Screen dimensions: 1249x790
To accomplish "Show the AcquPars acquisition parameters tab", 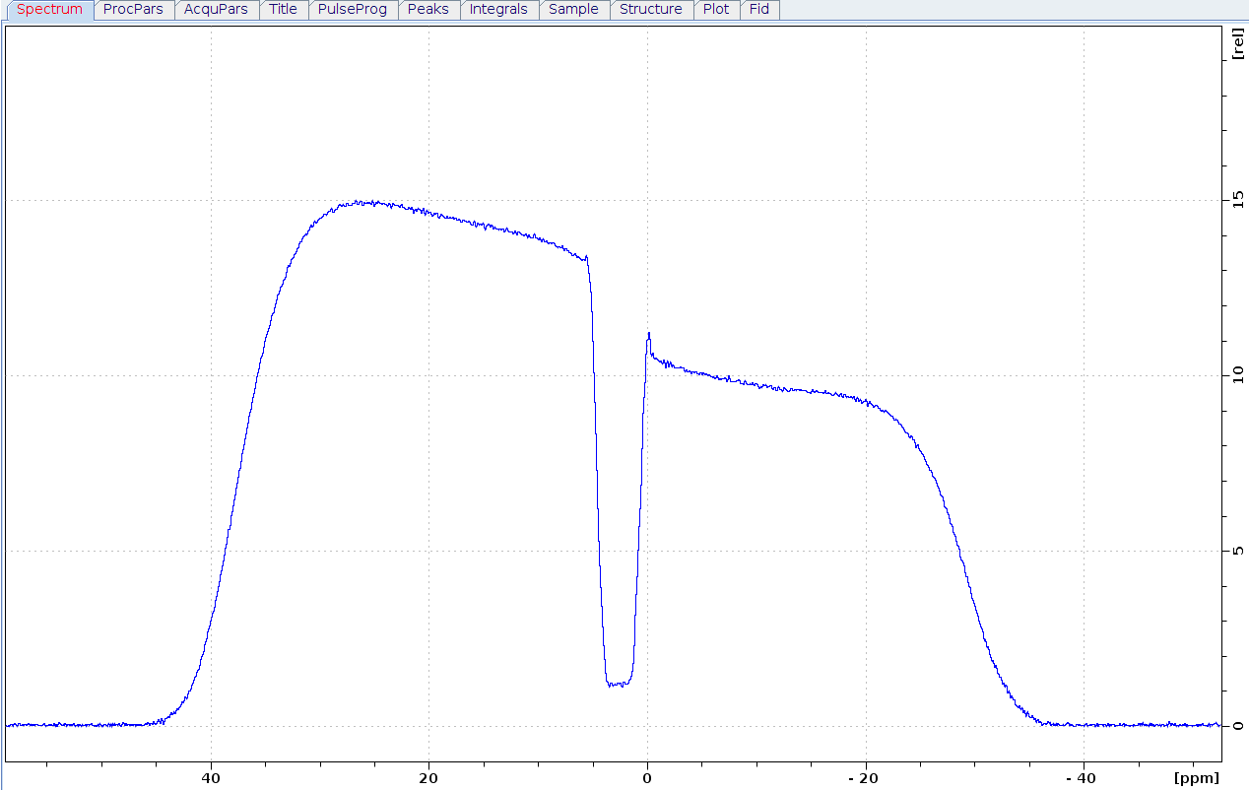I will point(217,10).
